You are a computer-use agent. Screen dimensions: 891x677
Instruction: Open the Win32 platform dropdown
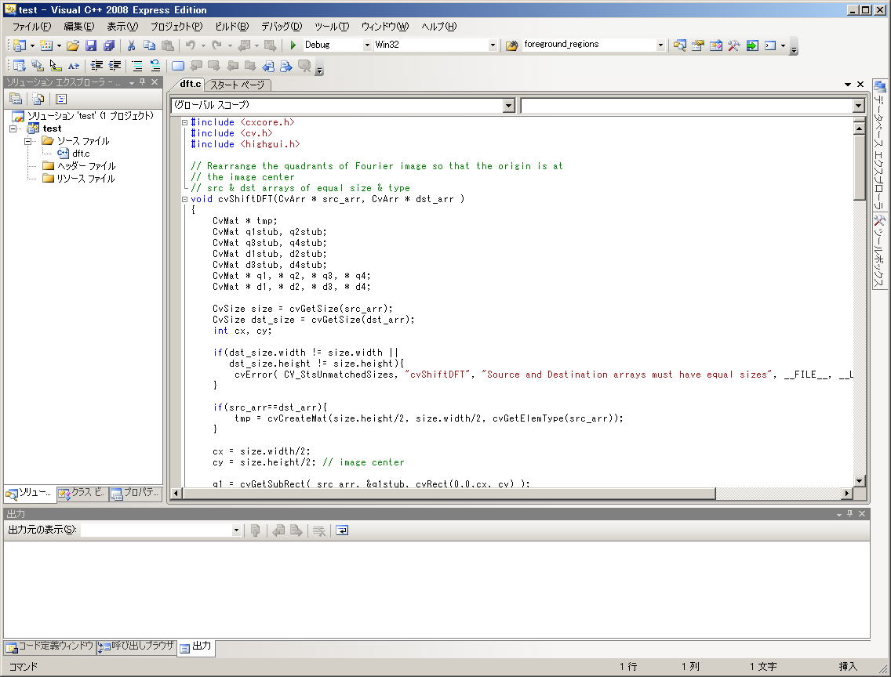[x=493, y=45]
